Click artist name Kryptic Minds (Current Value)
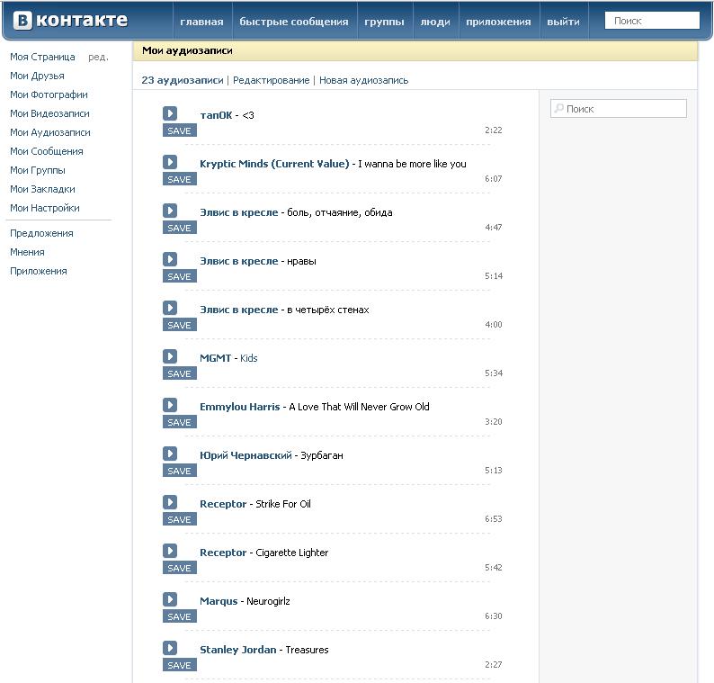This screenshot has height=683, width=714. tap(274, 164)
